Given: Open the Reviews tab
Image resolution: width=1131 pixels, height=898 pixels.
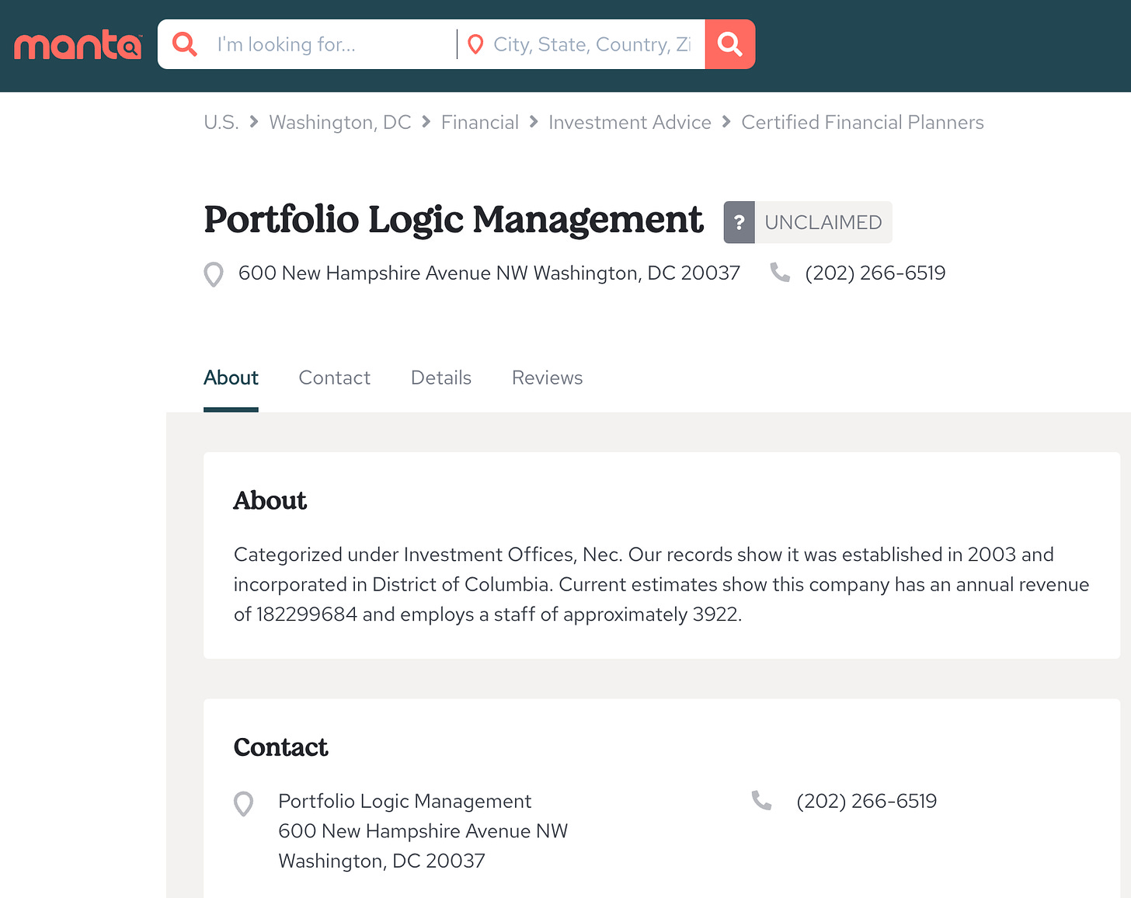Looking at the screenshot, I should 548,378.
